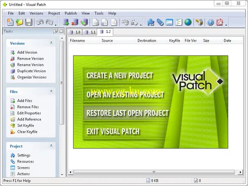
Task: Open the Versions menu
Action: pyautogui.click(x=36, y=13)
